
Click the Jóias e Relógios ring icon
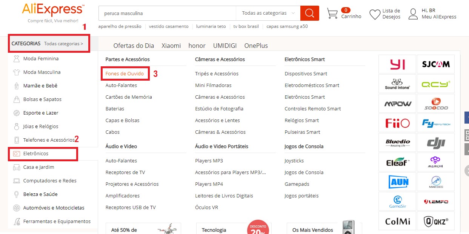(16, 126)
